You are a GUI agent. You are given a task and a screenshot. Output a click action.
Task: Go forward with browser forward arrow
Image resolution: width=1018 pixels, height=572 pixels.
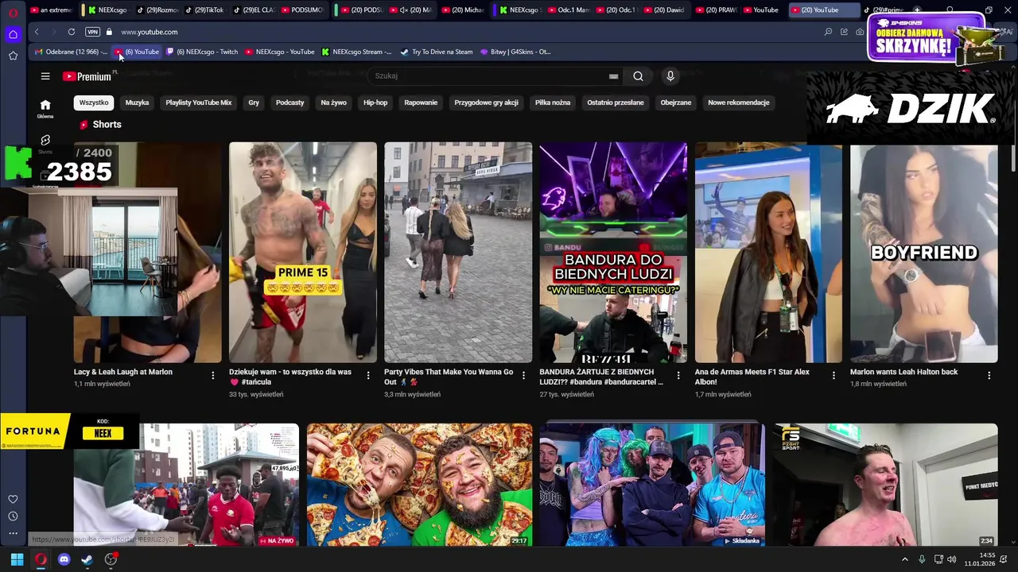[53, 32]
